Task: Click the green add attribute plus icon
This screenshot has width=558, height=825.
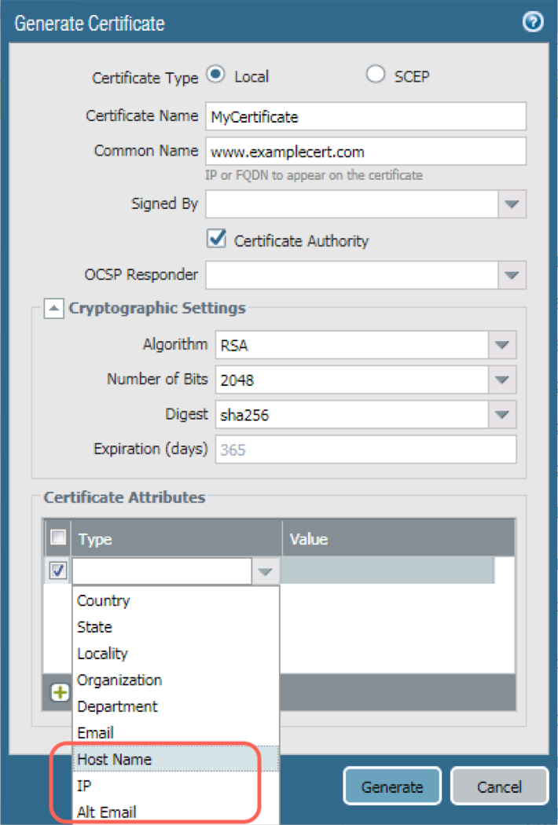Action: [60, 693]
